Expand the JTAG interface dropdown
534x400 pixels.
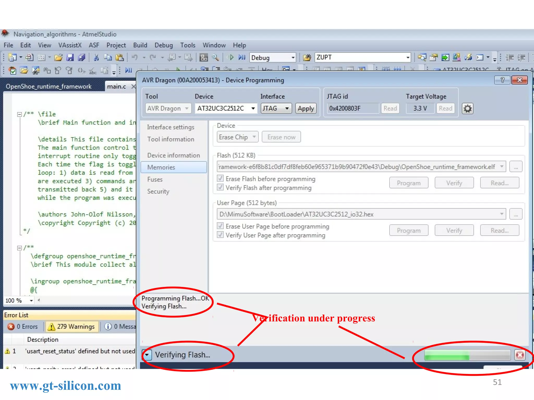click(287, 109)
